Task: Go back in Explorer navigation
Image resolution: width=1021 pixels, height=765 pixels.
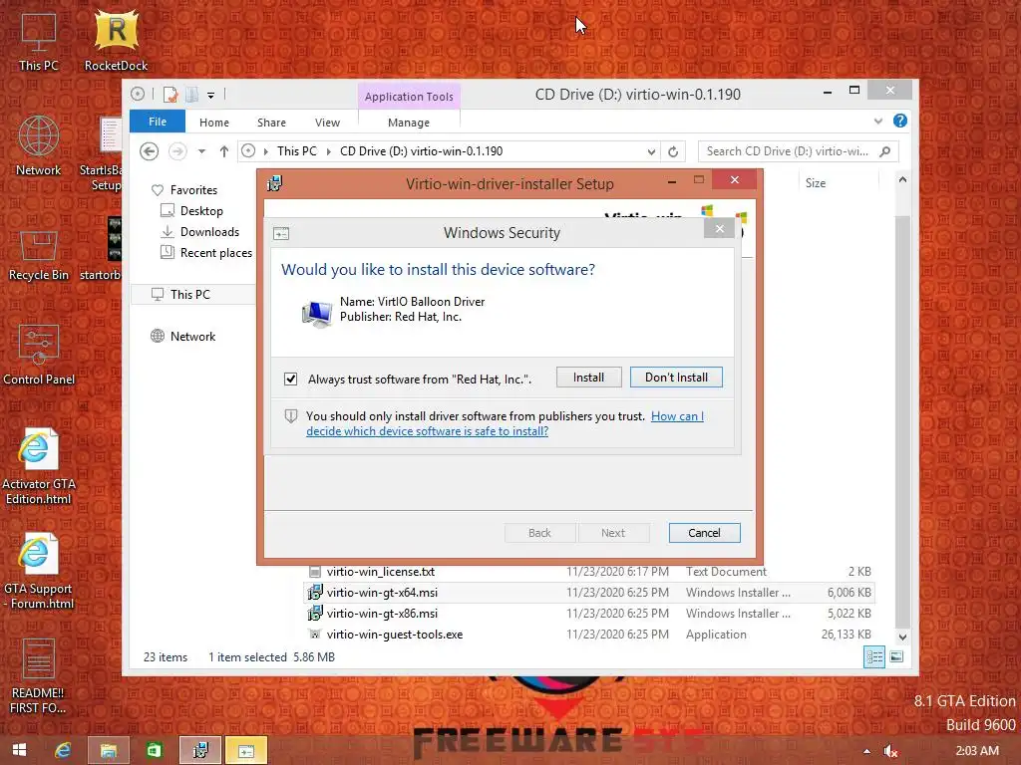Action: pos(150,151)
